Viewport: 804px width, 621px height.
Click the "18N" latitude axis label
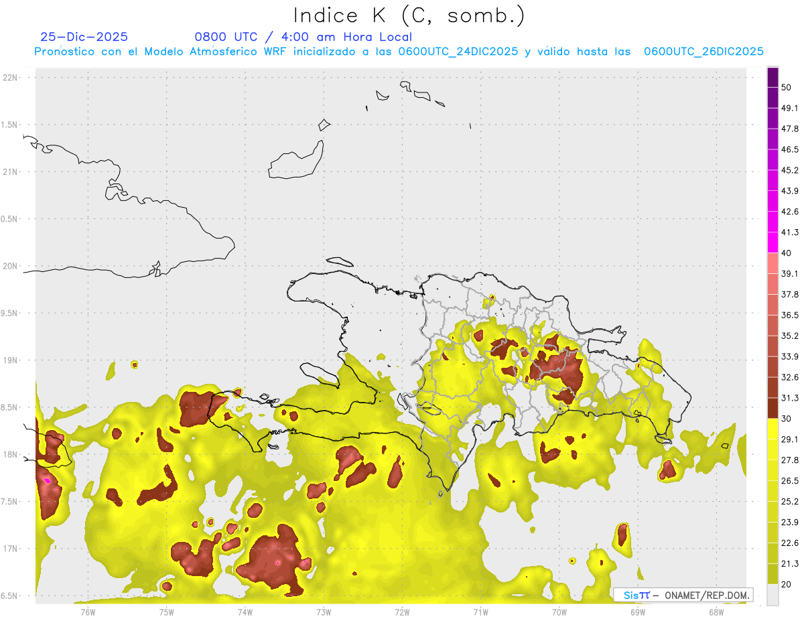click(x=11, y=454)
